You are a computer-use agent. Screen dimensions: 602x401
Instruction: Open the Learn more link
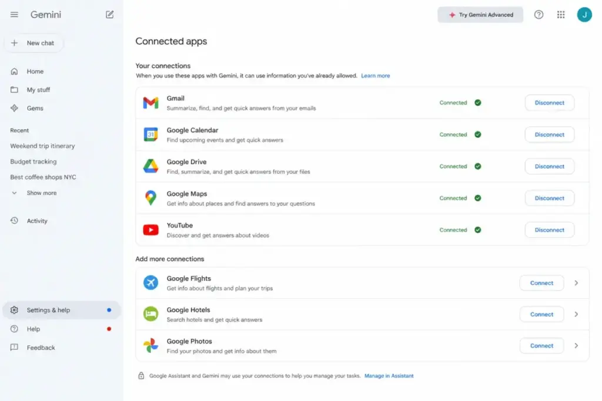click(x=375, y=76)
